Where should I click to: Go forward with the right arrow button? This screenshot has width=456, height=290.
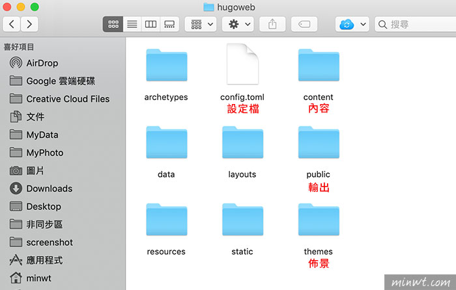29,24
